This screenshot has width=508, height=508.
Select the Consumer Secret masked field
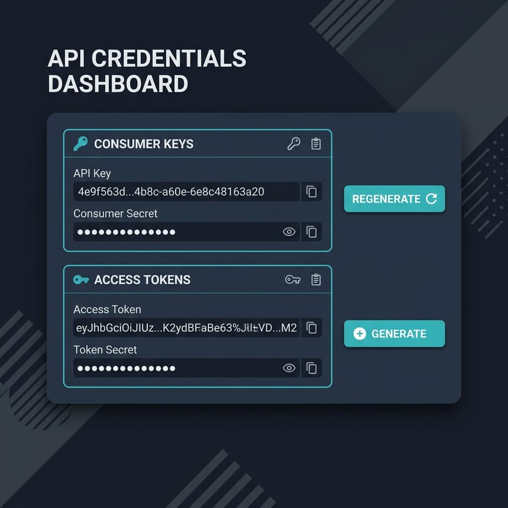coord(187,232)
